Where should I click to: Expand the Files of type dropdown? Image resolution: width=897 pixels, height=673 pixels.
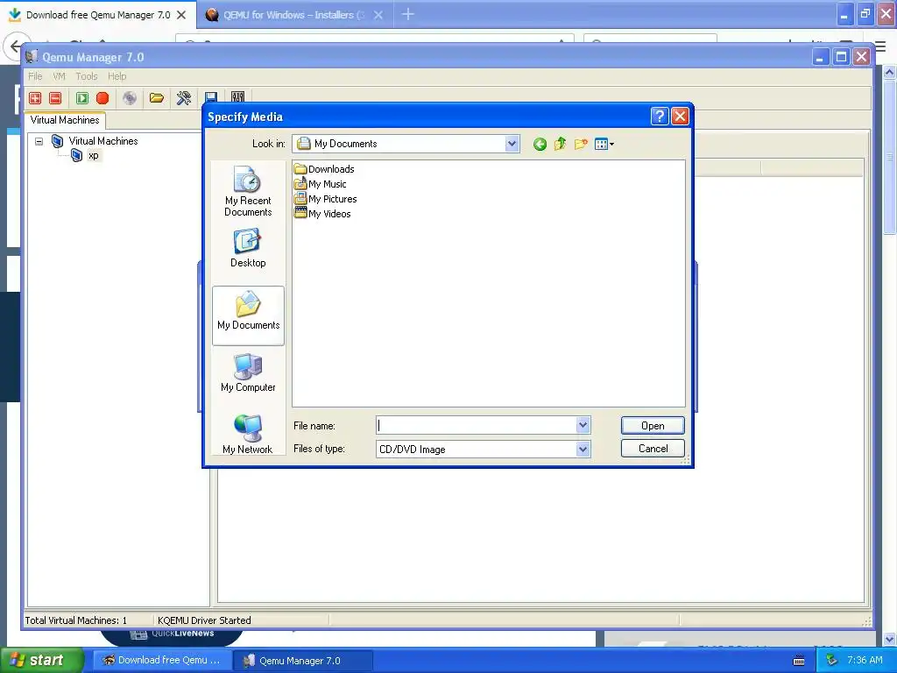[x=583, y=450]
